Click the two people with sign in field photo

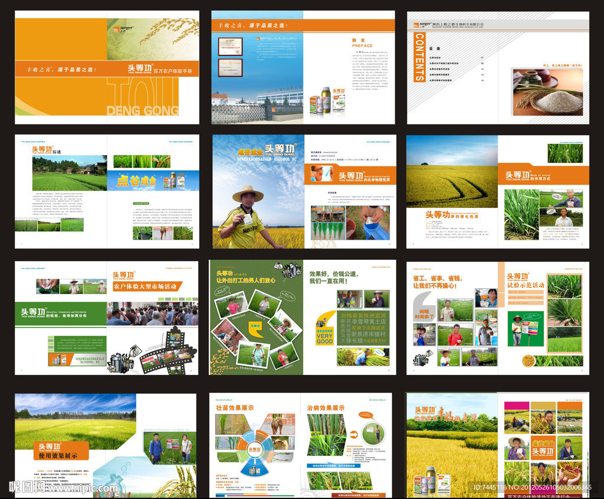pos(170,447)
